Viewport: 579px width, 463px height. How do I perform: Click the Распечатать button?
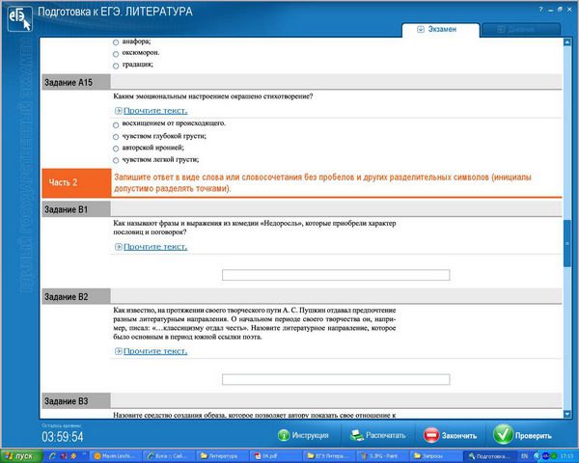pos(376,435)
